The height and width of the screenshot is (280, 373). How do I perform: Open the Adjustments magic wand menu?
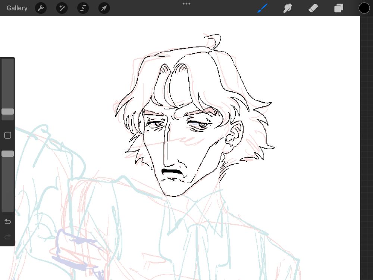[x=62, y=8]
